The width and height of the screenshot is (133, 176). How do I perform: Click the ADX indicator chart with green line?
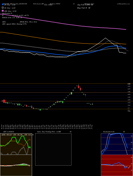coord(16,144)
